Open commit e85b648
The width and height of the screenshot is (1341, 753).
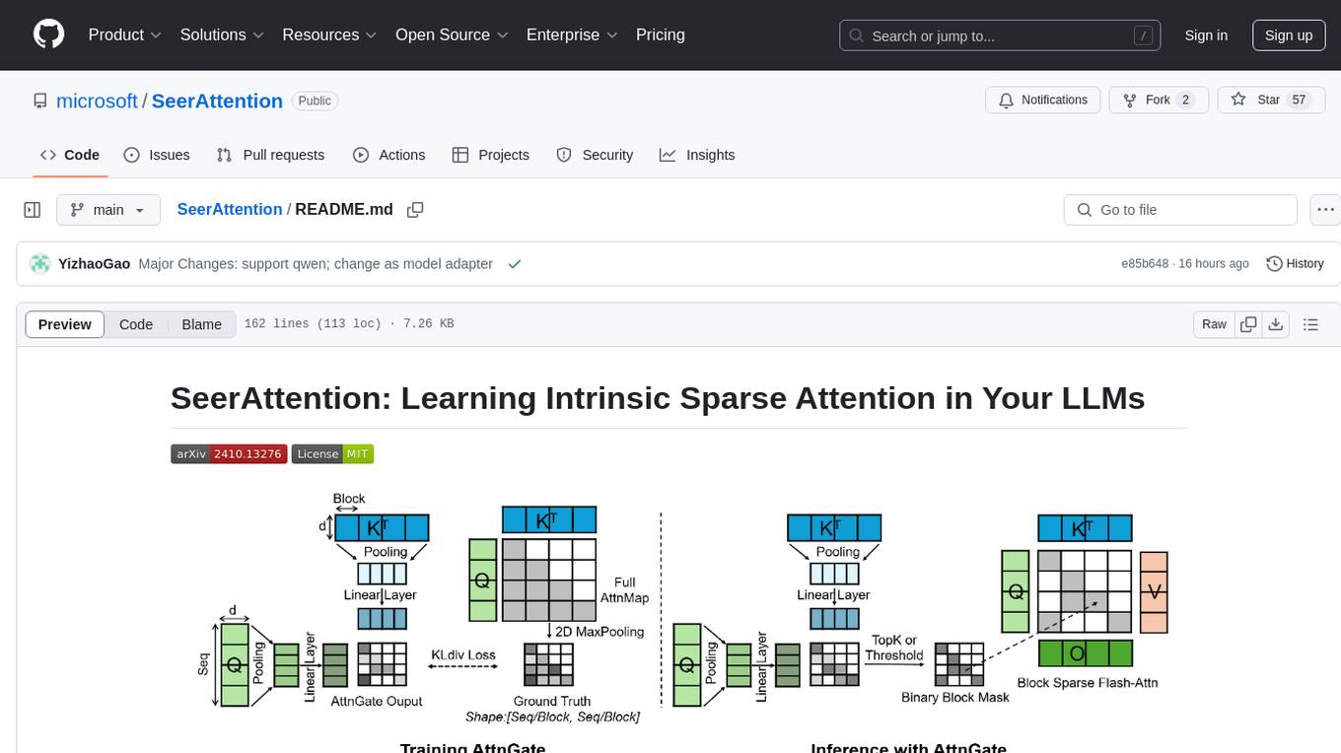(1145, 263)
